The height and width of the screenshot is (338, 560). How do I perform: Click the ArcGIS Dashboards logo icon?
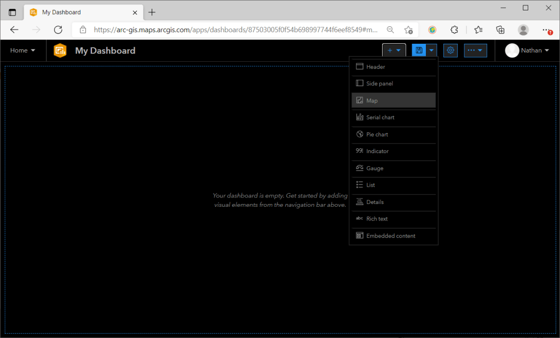coord(60,50)
